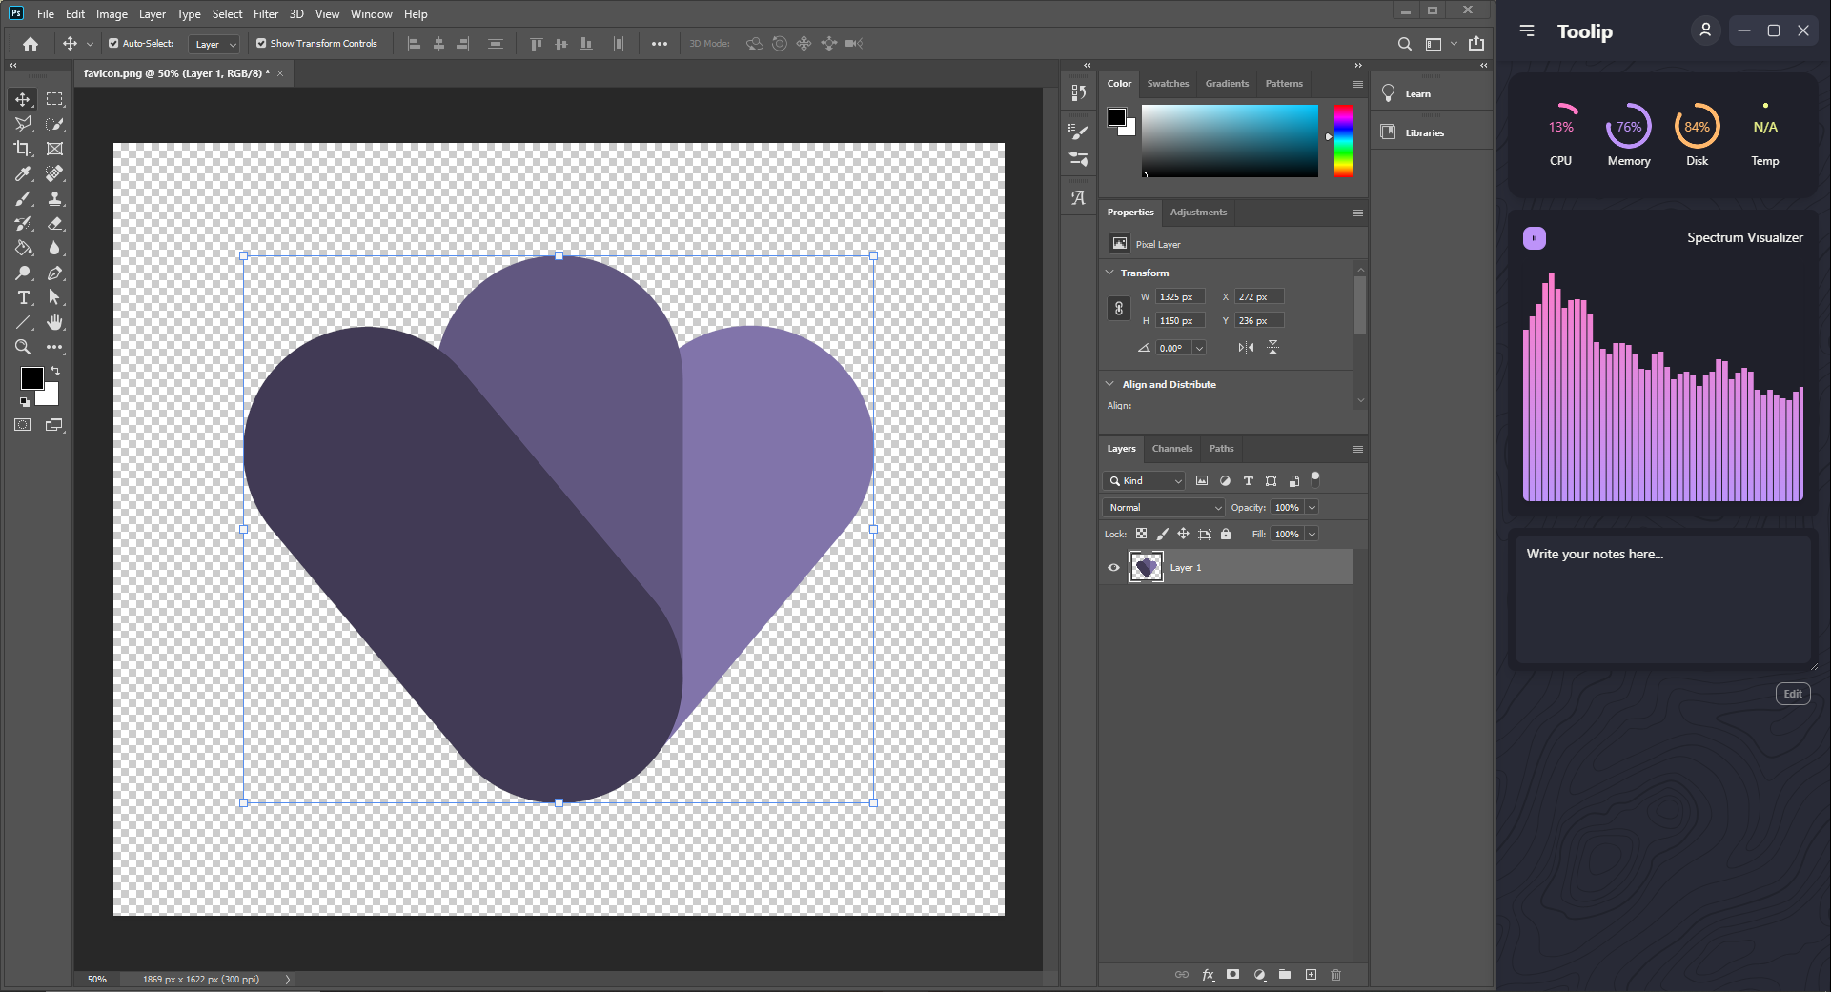This screenshot has height=992, width=1831.
Task: Toggle lock all padlock icon
Action: click(1226, 534)
